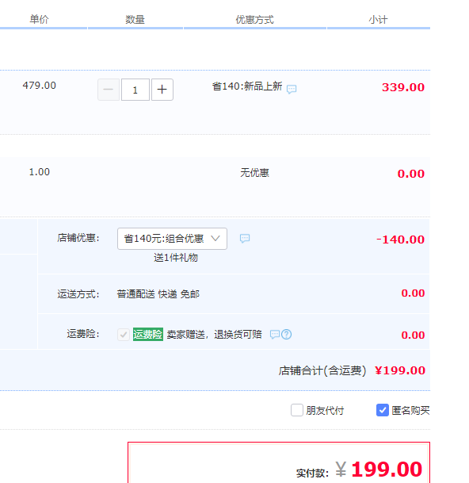Open the question mark help for 运费险

click(287, 334)
